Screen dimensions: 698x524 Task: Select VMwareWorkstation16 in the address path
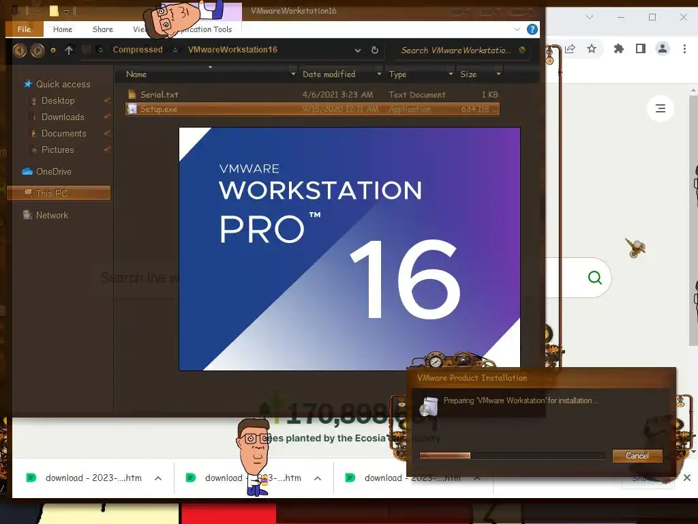tap(232, 50)
